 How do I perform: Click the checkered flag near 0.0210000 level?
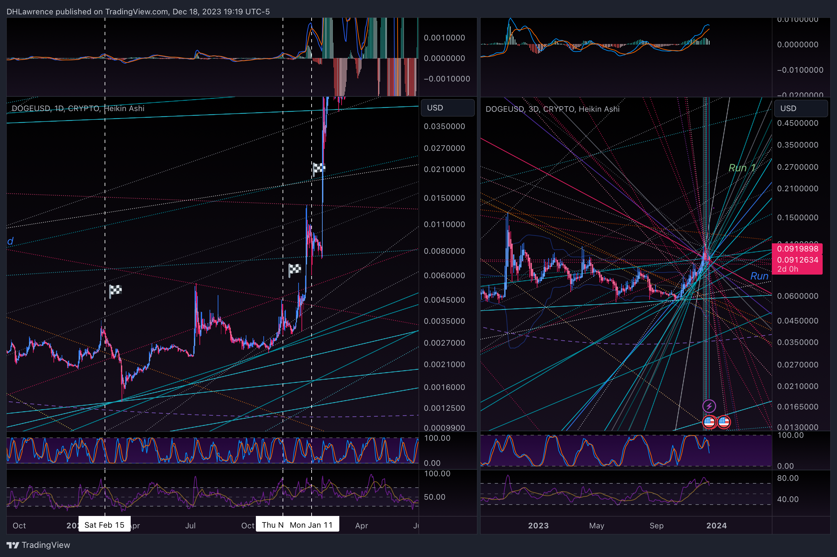click(318, 169)
